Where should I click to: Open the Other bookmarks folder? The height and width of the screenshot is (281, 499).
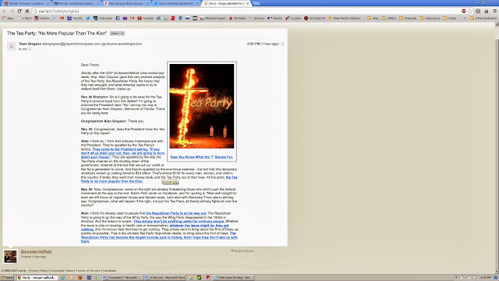click(483, 18)
